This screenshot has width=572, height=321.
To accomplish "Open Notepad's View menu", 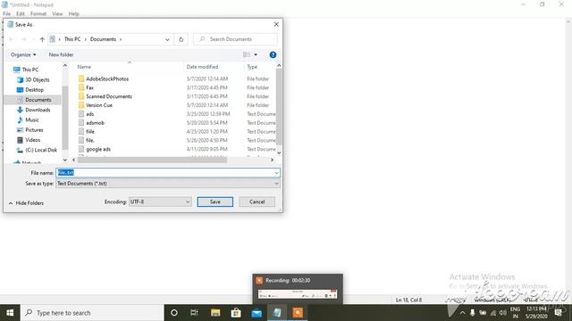I will 57,13.
